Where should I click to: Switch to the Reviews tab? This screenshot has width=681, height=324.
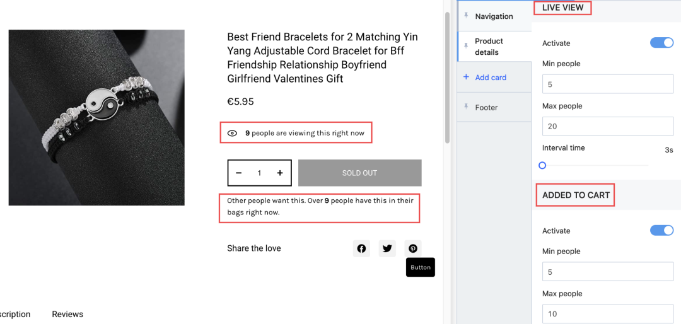coord(67,314)
